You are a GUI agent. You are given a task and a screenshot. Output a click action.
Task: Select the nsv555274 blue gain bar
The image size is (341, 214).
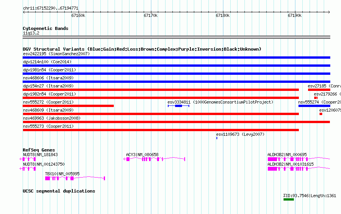(314, 106)
